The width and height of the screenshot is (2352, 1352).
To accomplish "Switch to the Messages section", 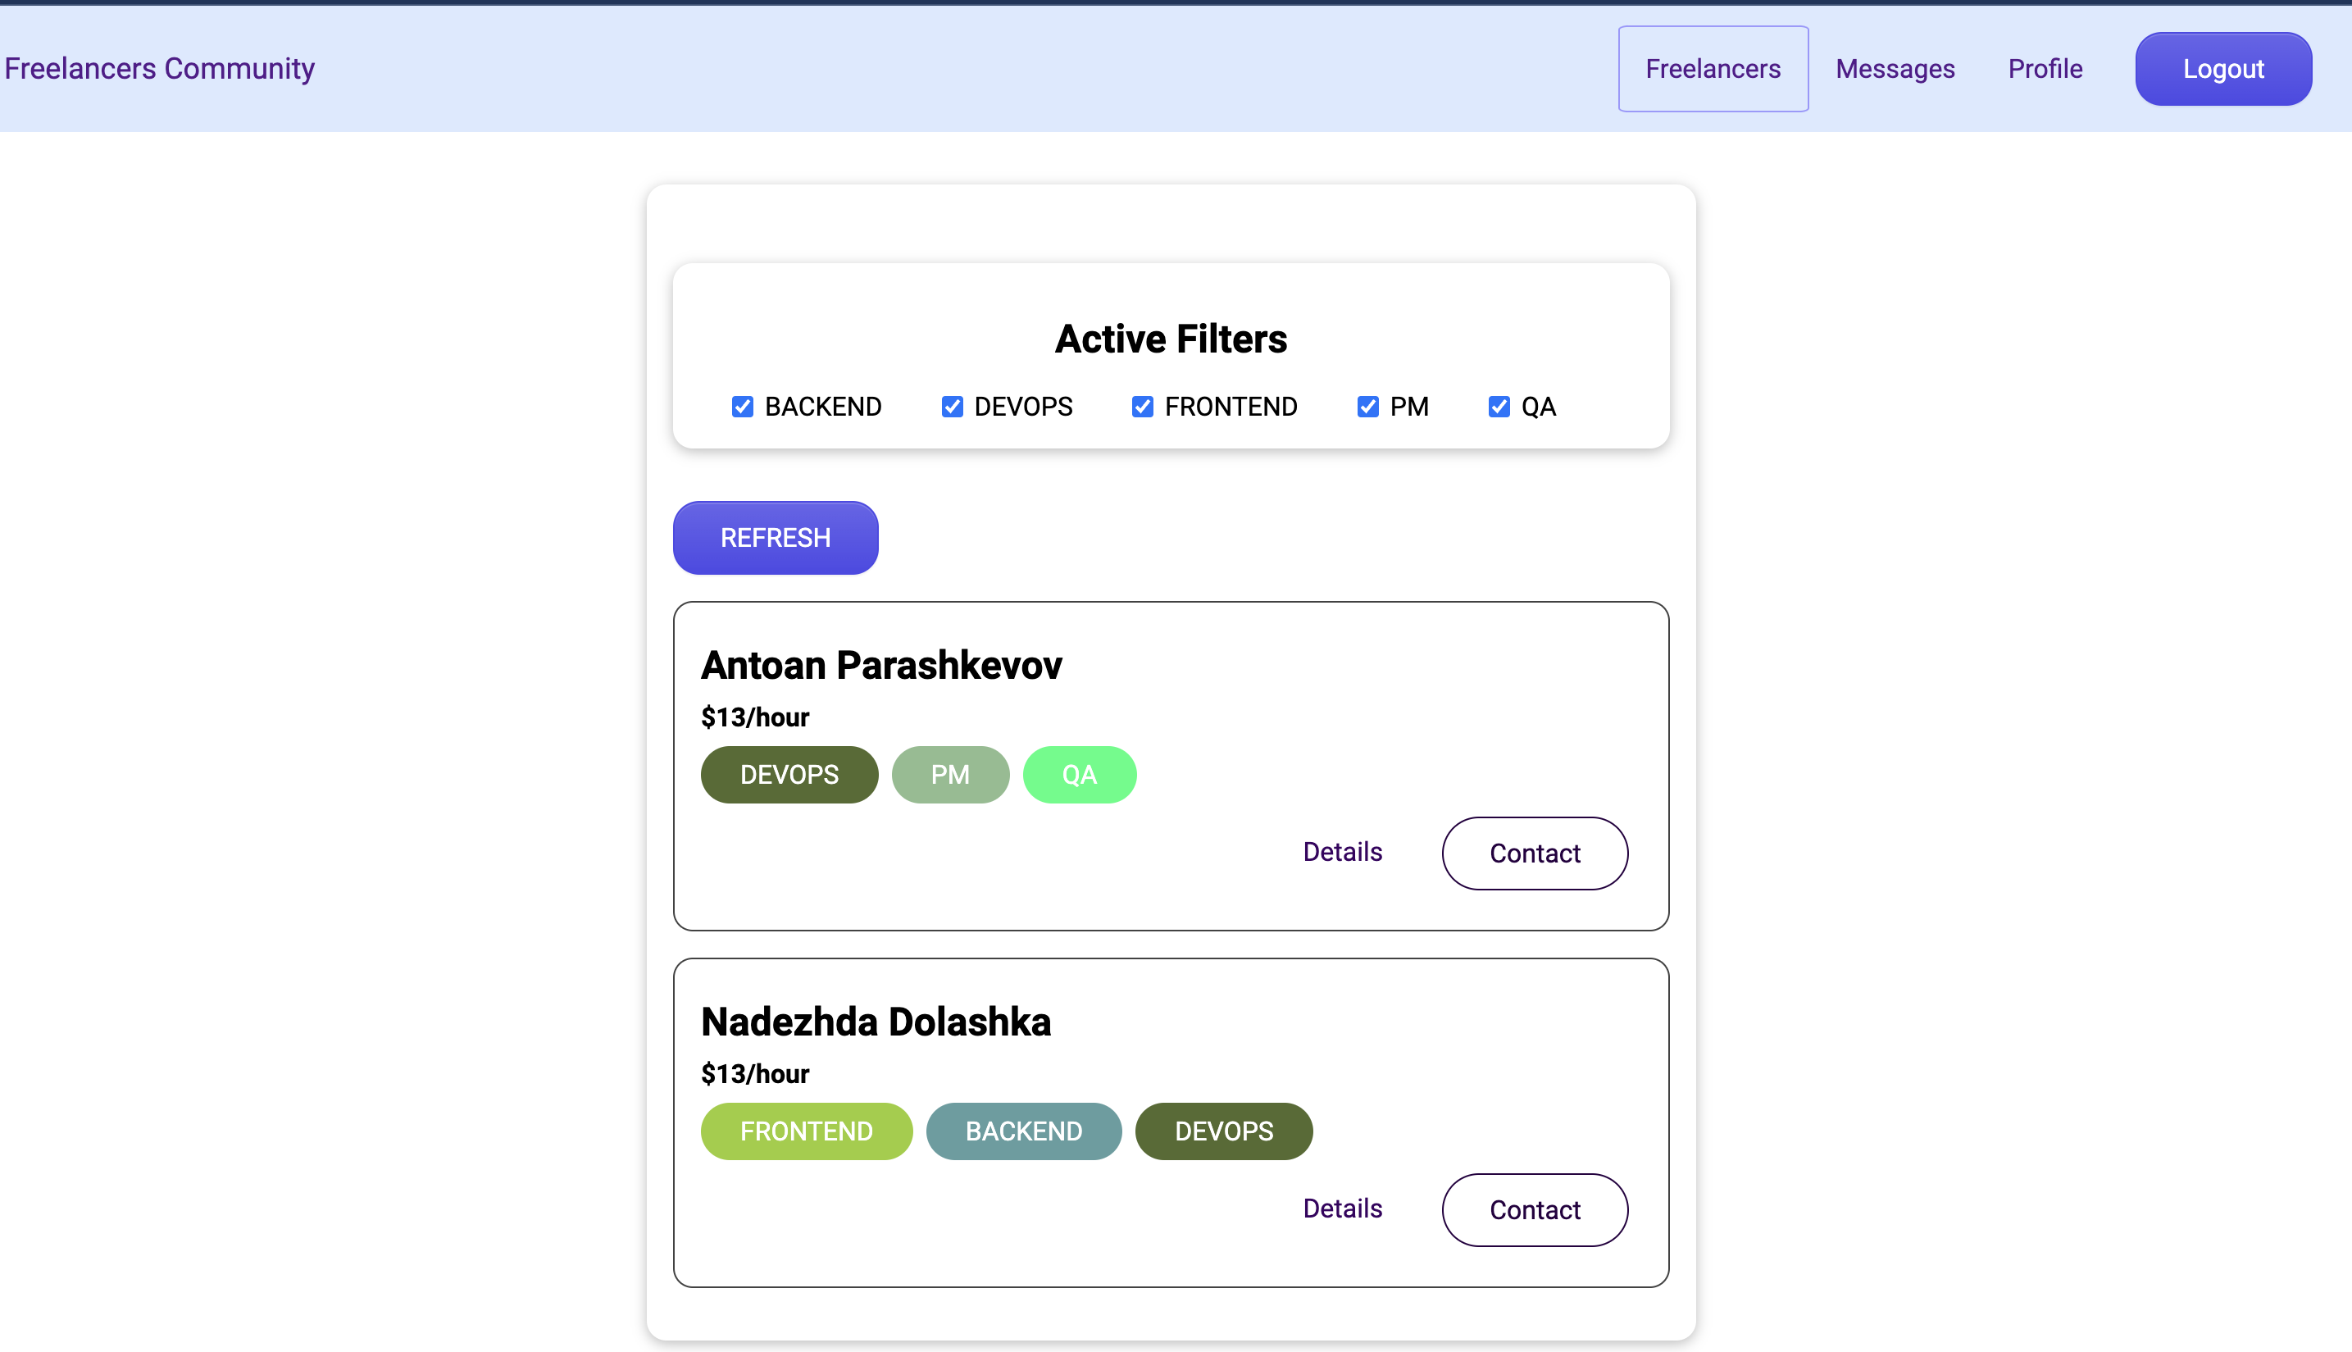I will coord(1894,68).
